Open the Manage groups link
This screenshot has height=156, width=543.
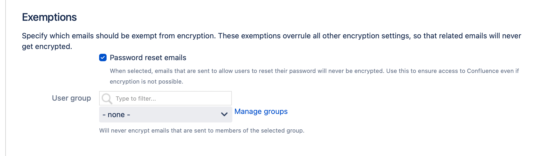pyautogui.click(x=261, y=112)
